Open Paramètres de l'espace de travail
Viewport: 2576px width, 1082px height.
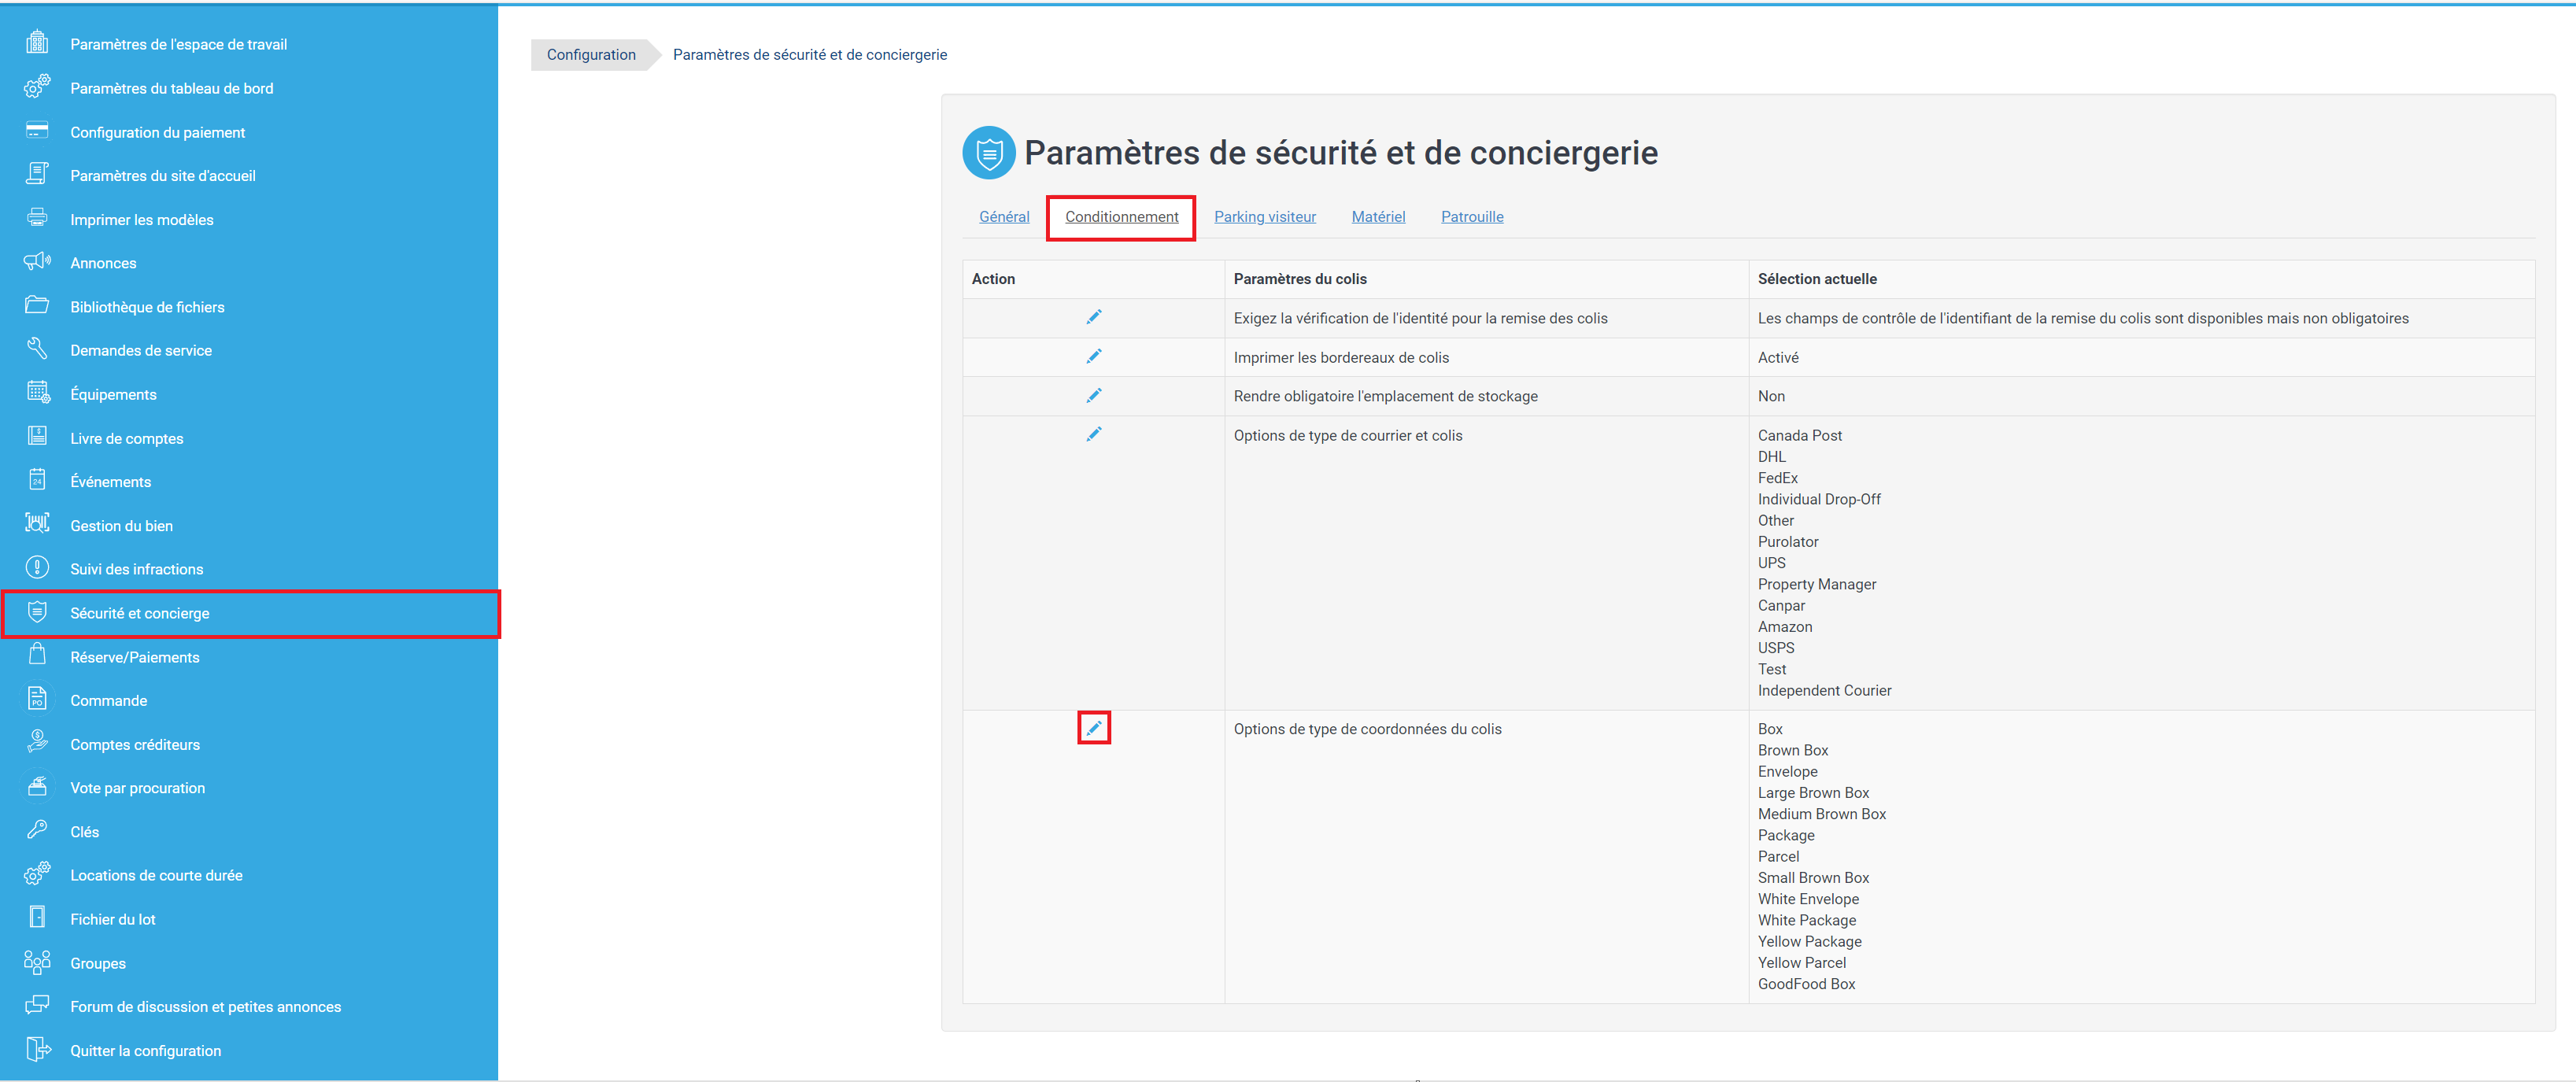pos(178,44)
